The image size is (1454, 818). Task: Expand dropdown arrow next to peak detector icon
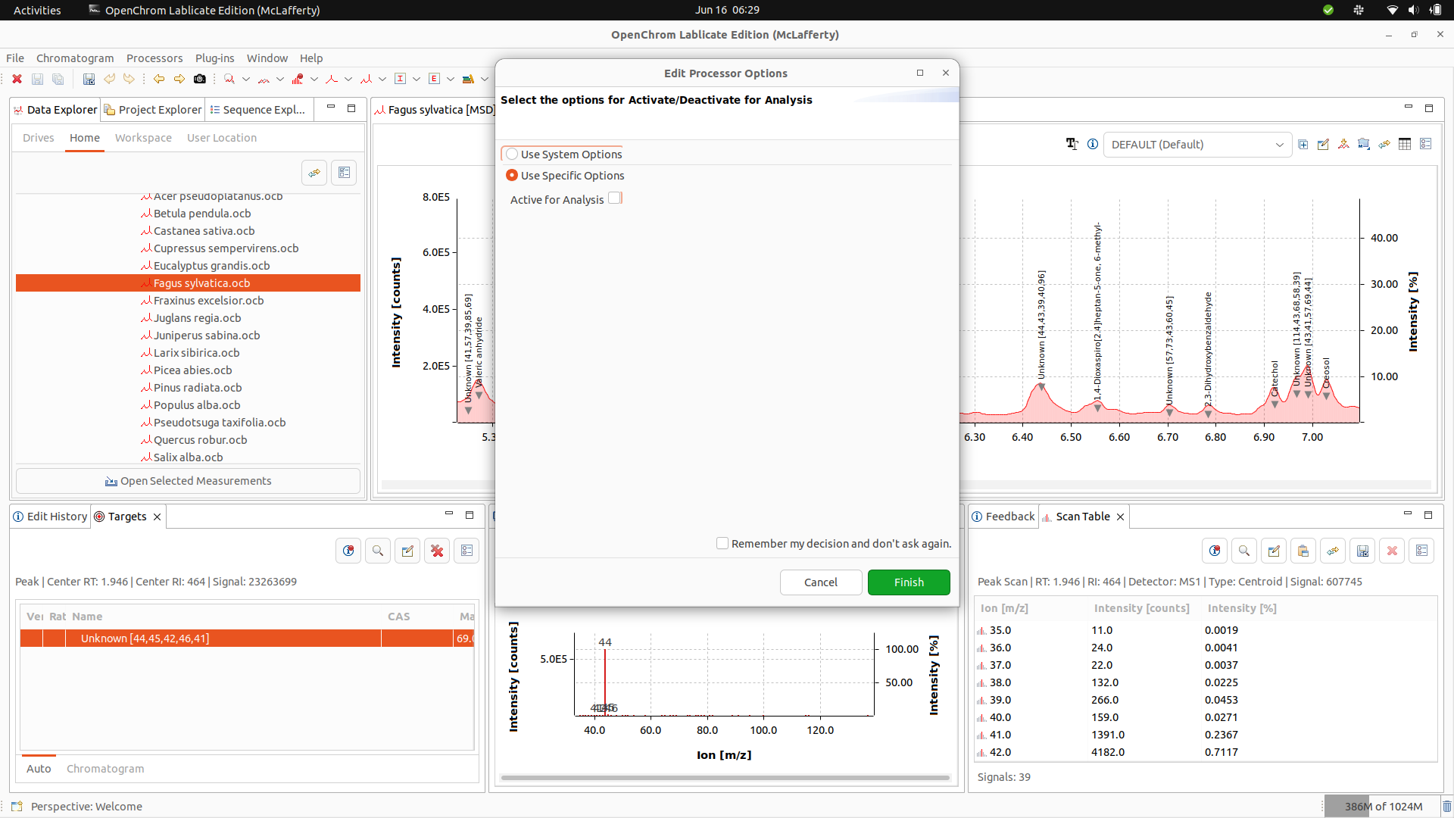click(x=348, y=79)
